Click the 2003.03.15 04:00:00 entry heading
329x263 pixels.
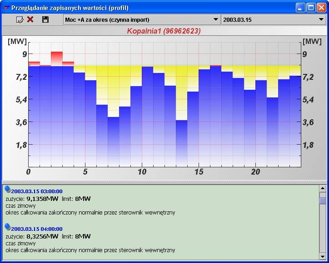click(37, 229)
